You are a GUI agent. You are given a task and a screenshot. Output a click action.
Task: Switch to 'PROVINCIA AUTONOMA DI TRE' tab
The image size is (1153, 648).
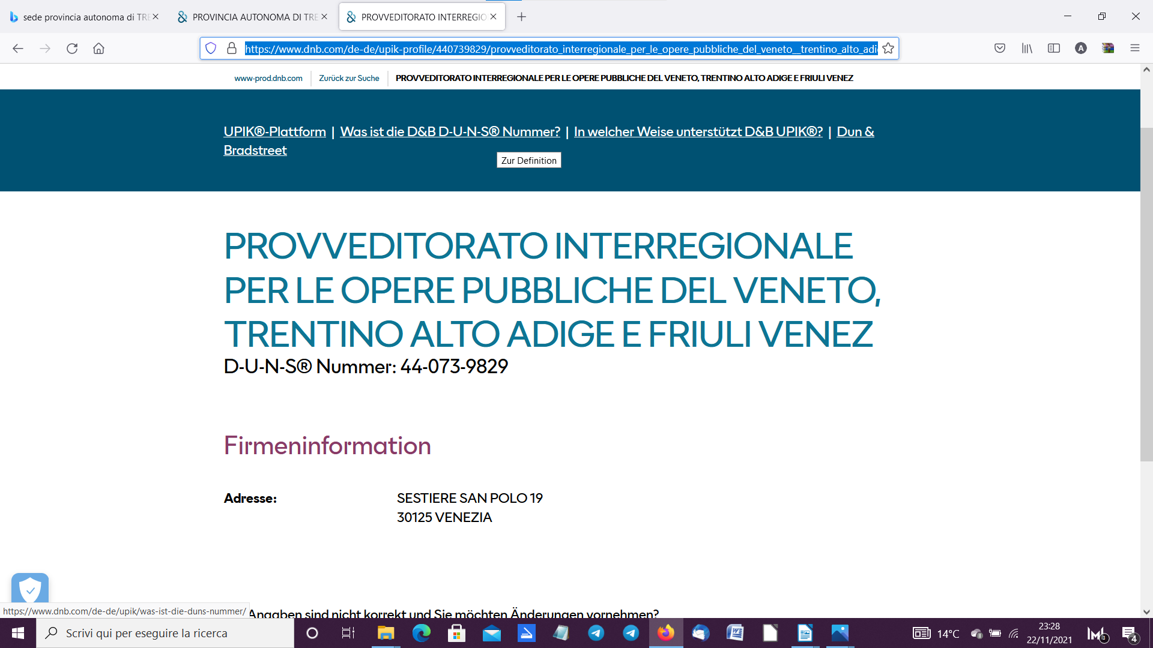tap(253, 17)
